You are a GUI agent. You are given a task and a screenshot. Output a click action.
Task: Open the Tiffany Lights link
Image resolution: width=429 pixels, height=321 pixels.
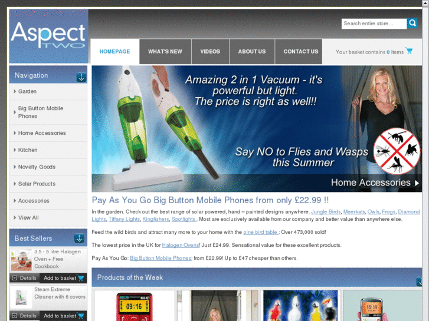[x=124, y=219]
